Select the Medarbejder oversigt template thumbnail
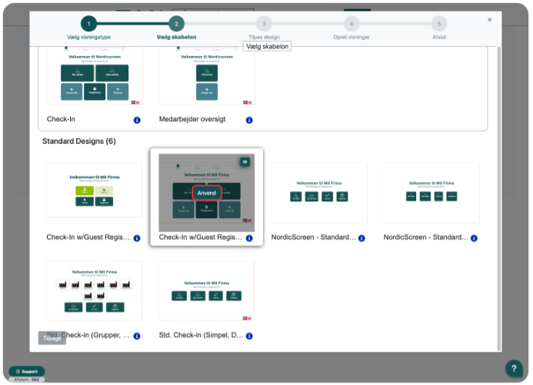This screenshot has height=385, width=533. [207, 76]
